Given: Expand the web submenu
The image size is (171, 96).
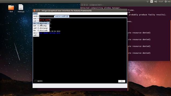Looking at the screenshot, I should (x=36, y=16).
